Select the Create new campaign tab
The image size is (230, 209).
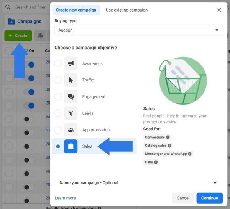tap(76, 10)
